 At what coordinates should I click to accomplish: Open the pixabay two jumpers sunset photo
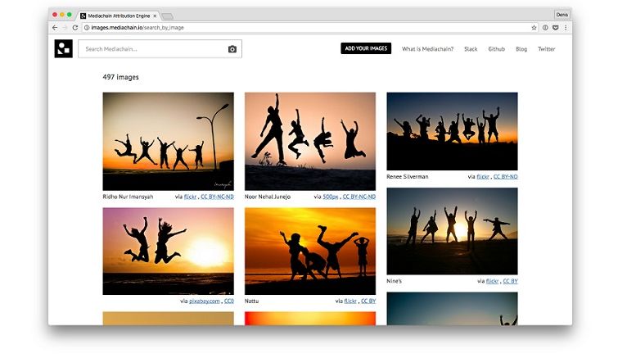pyautogui.click(x=169, y=252)
